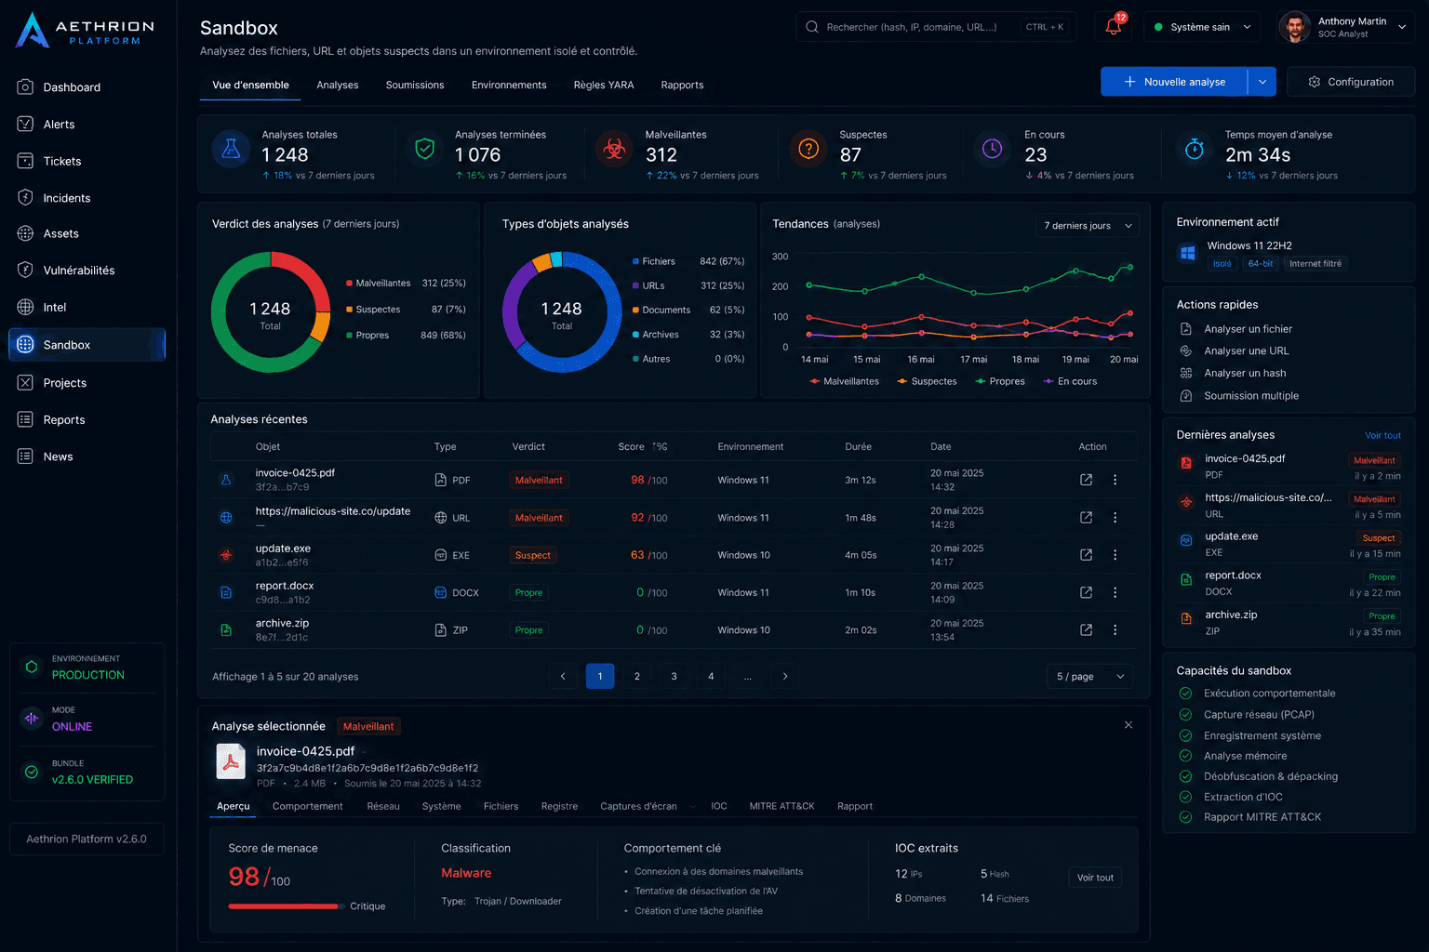Open the Comportement tab of selected analysis
This screenshot has height=952, width=1429.
[x=308, y=806]
